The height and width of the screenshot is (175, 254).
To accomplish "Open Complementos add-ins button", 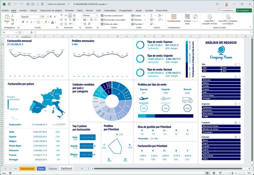I will point(174,18).
